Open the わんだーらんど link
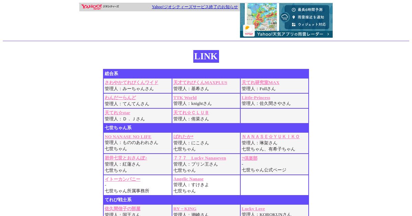The height and width of the screenshot is (216, 412). pos(121,98)
